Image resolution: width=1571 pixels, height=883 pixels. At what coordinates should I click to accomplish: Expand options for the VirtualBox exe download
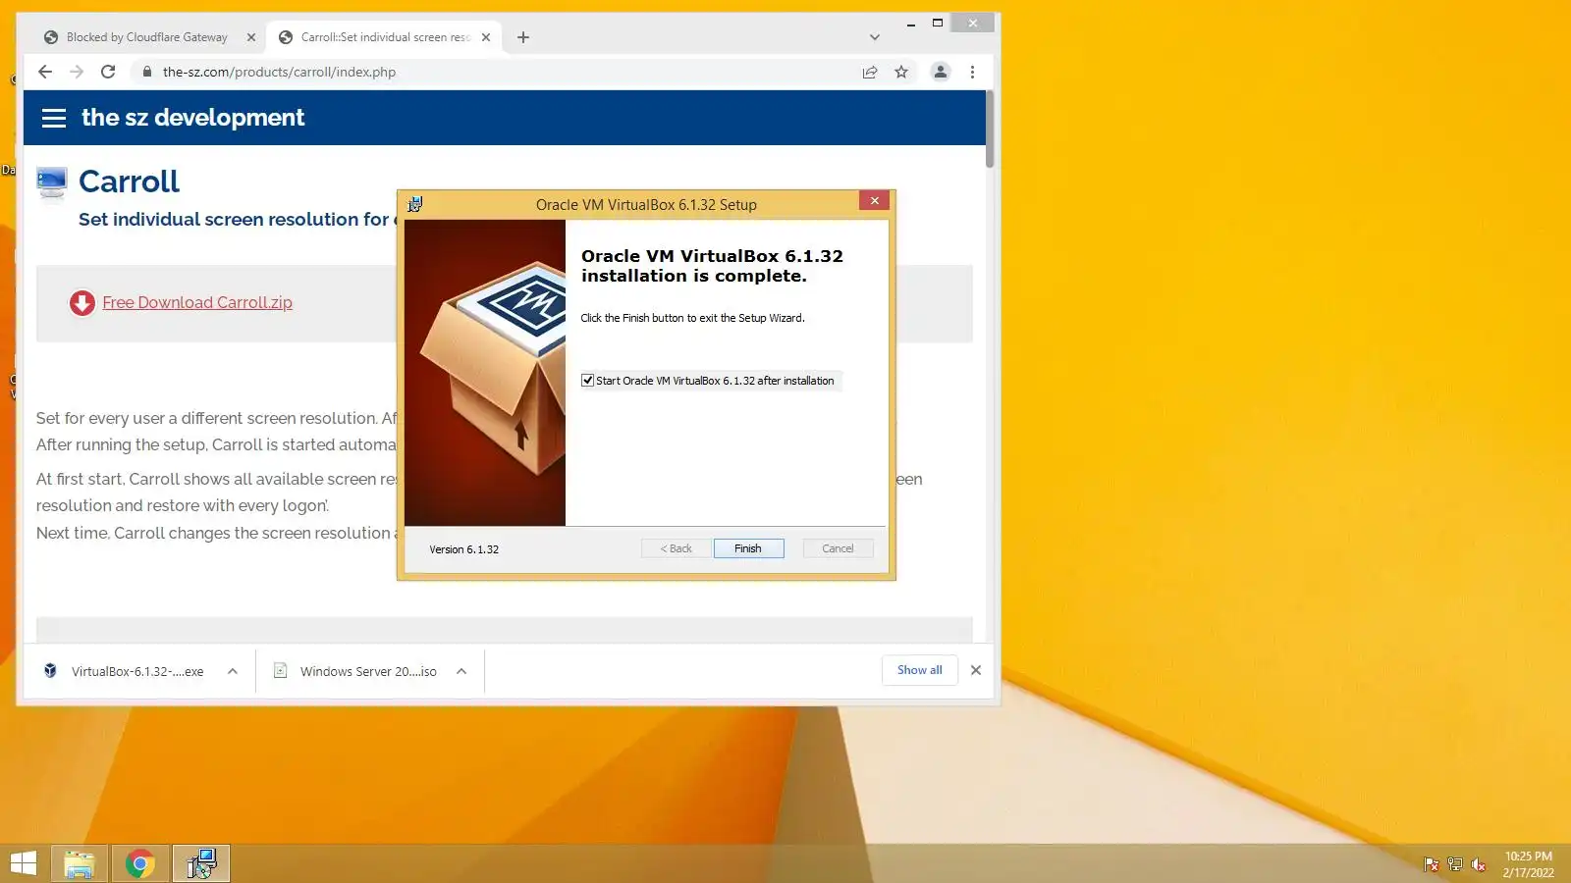pos(233,671)
